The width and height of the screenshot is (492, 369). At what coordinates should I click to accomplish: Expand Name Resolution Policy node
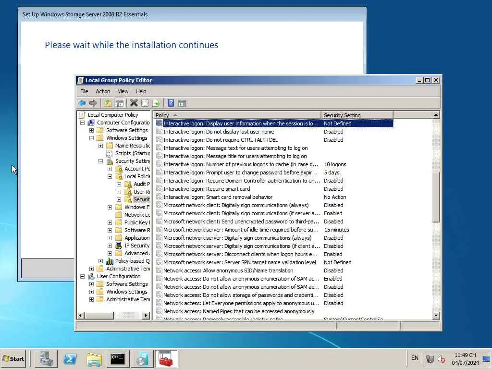click(x=100, y=146)
